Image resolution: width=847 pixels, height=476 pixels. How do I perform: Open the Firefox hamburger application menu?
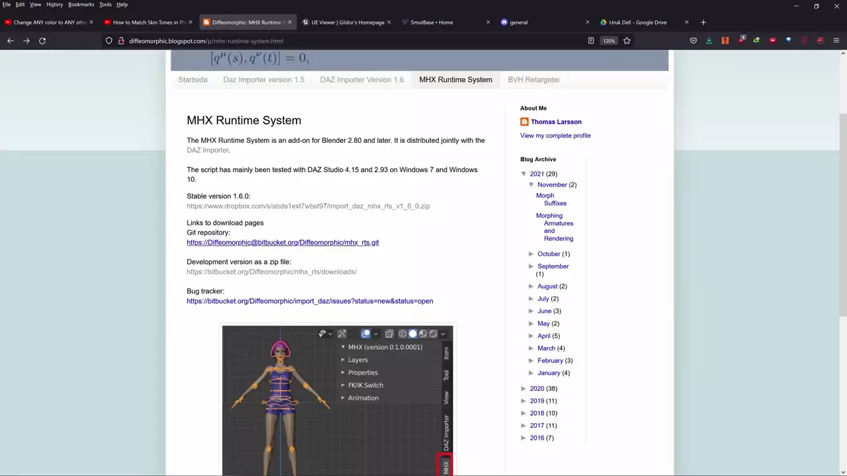point(836,41)
